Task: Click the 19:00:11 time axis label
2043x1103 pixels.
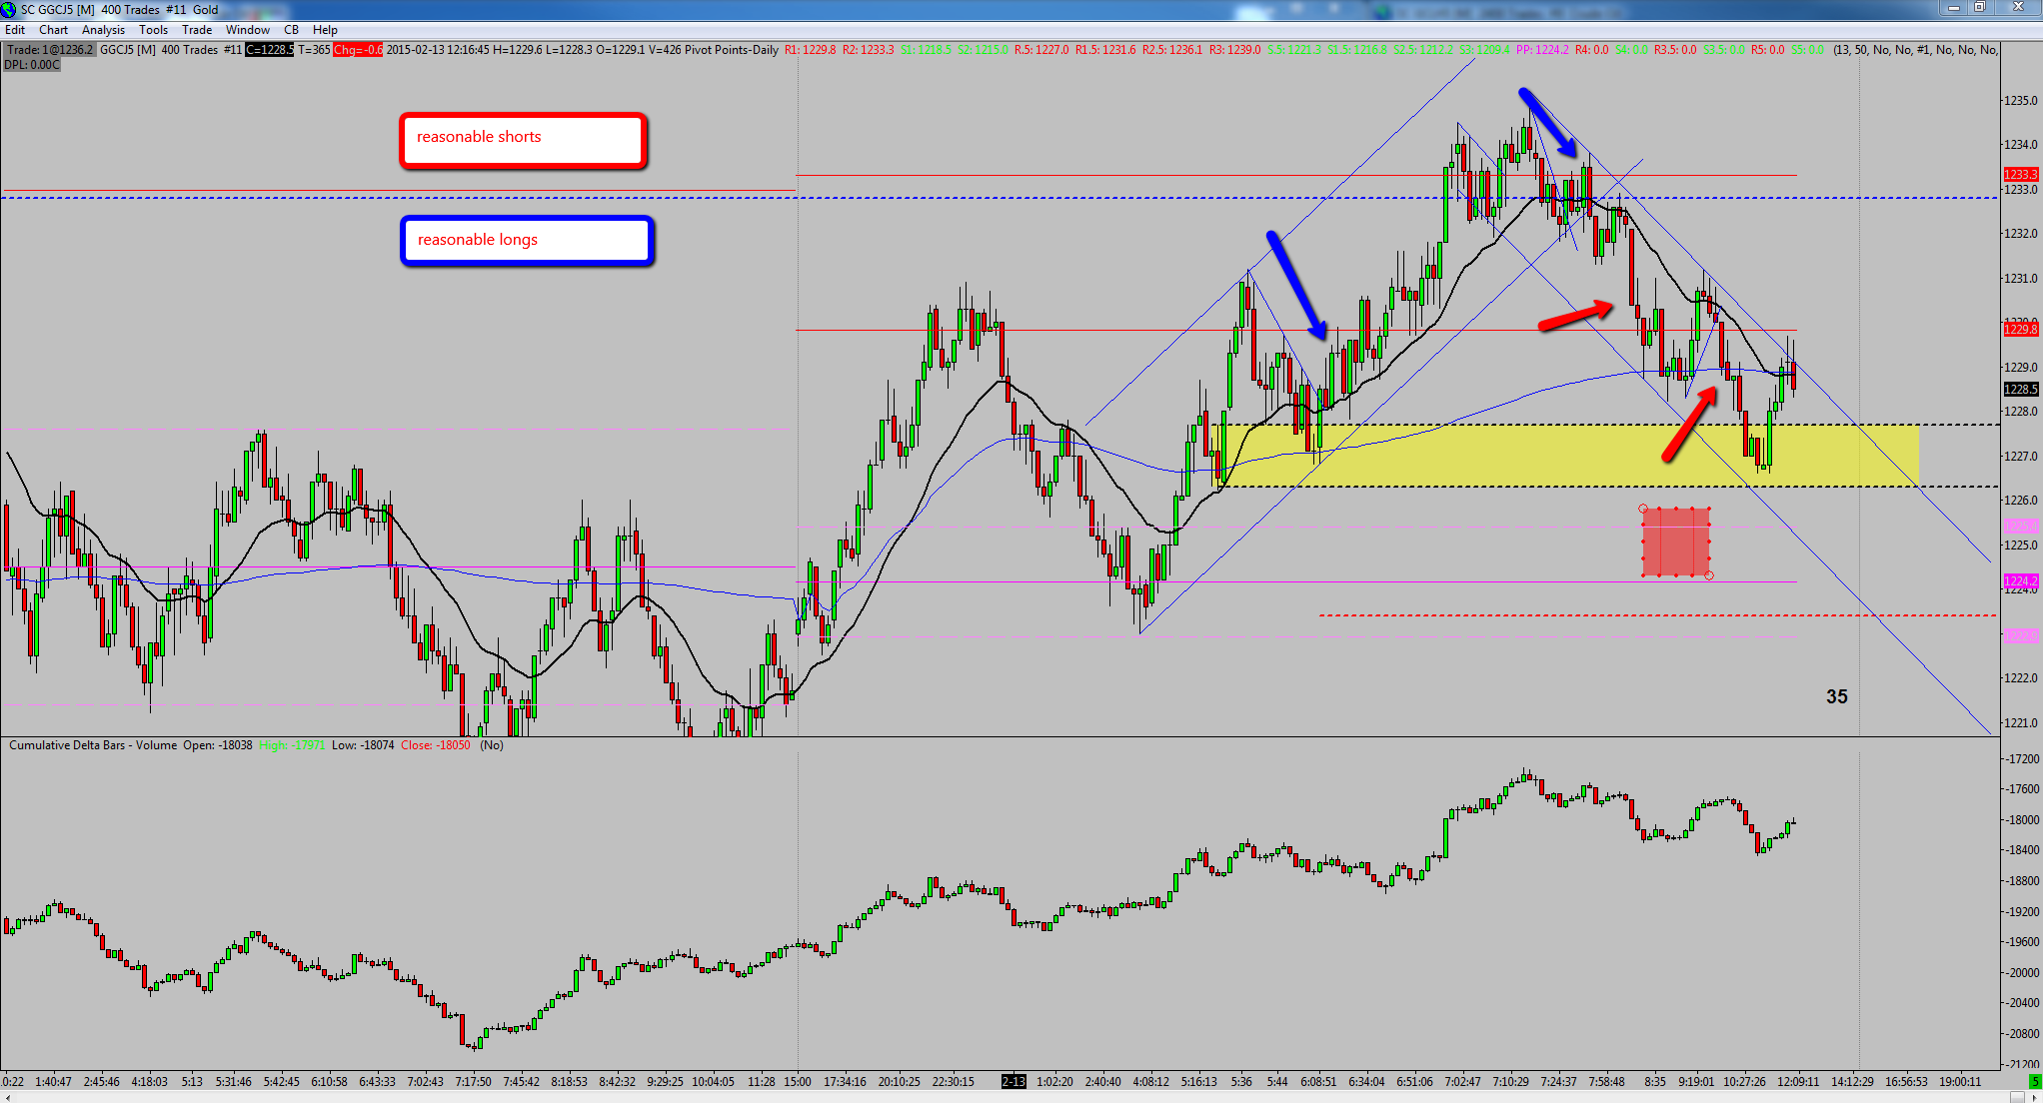Action: pos(1960,1082)
